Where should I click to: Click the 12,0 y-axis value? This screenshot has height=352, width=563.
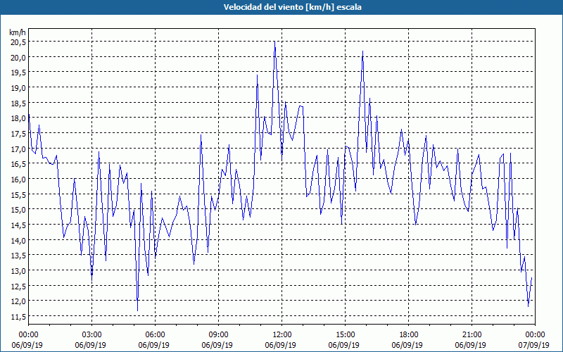[x=19, y=301]
